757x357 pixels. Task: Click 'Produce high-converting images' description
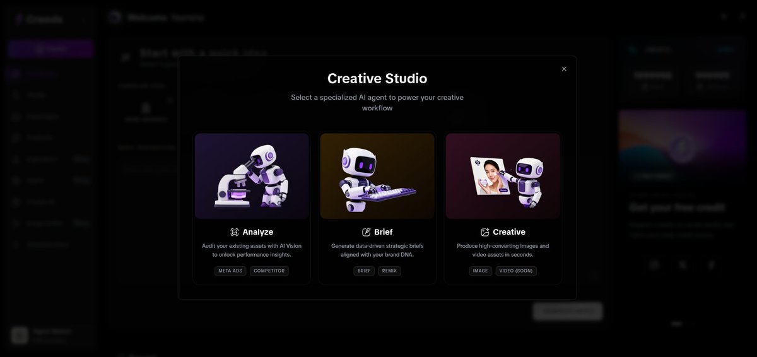(x=503, y=250)
